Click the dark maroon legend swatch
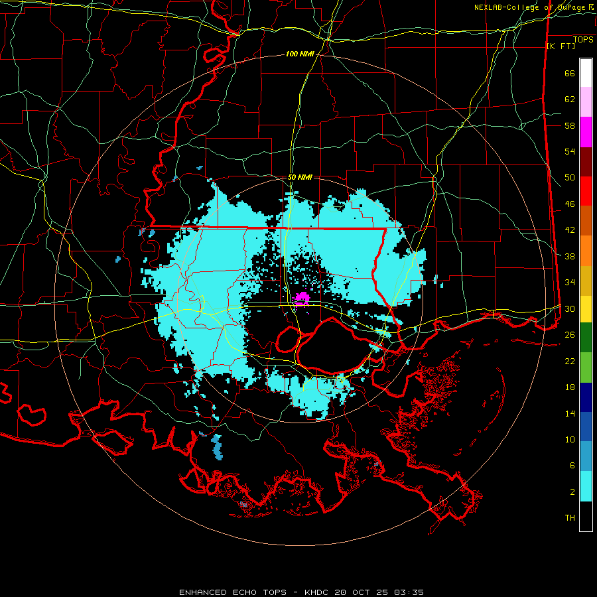 [586, 162]
